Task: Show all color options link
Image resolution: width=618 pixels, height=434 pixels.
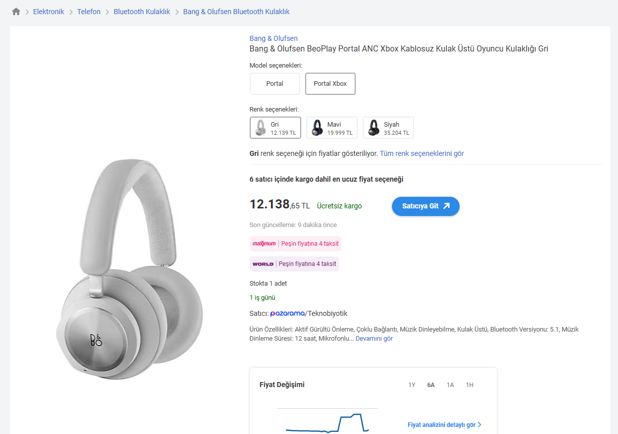Action: coord(422,153)
